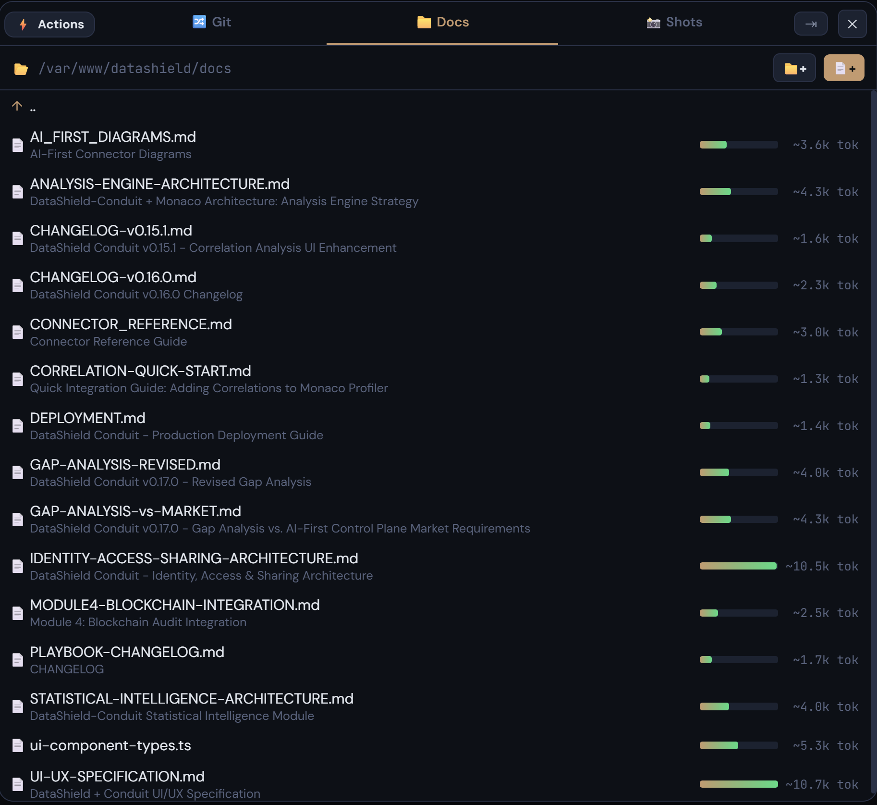
Task: Click the ~1.4k tok label
Action: (x=826, y=426)
